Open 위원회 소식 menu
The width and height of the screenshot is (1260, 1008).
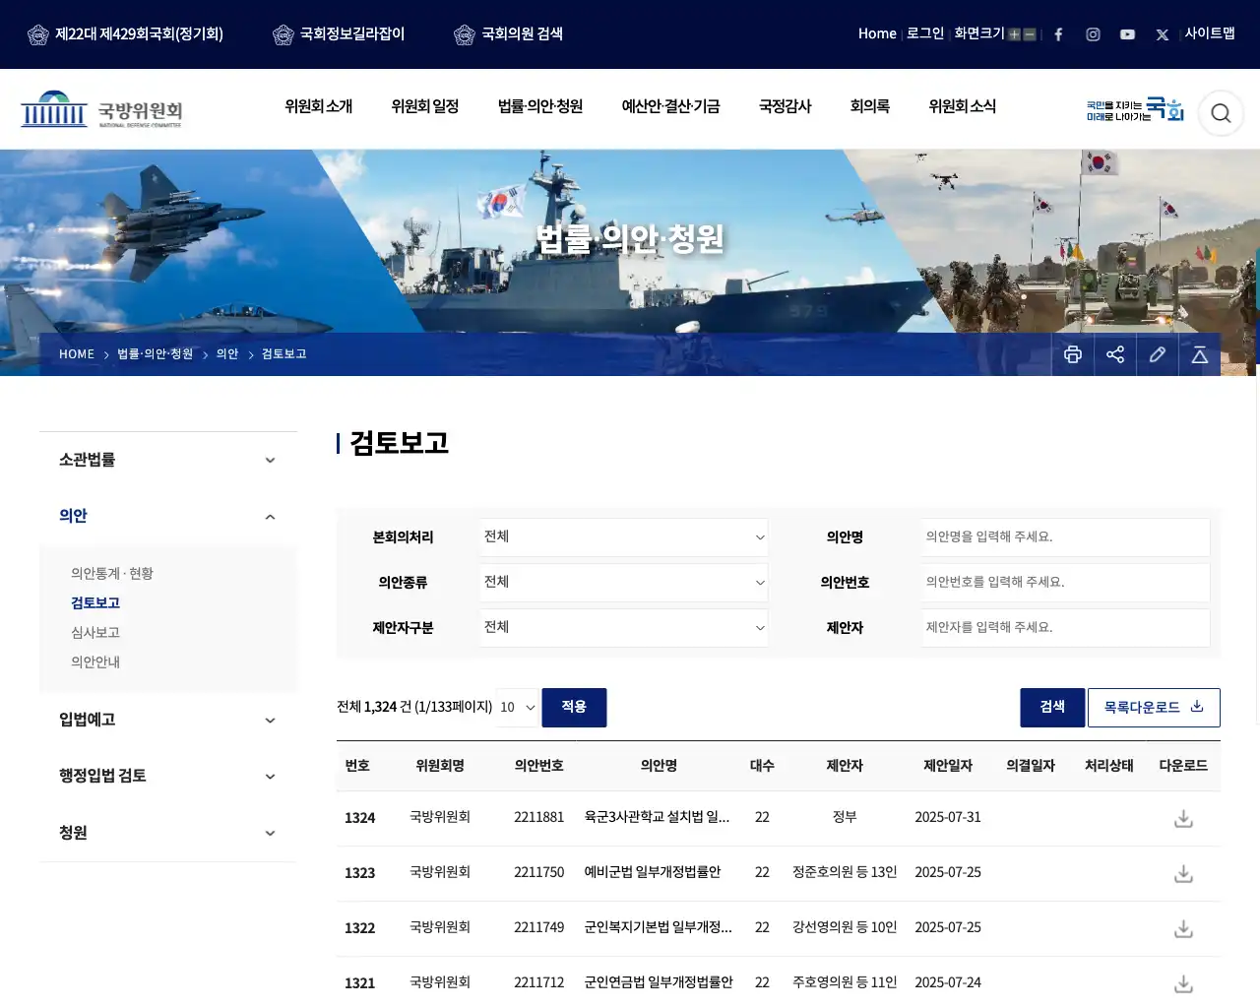[x=963, y=106]
